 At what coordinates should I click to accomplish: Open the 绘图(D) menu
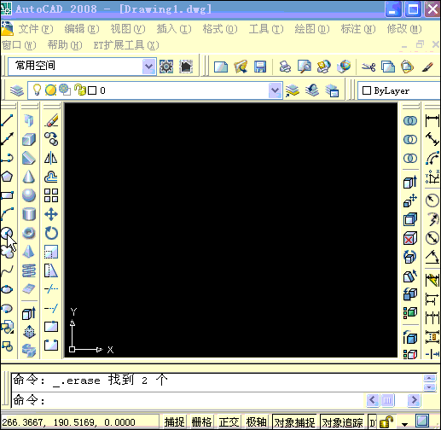tap(312, 29)
